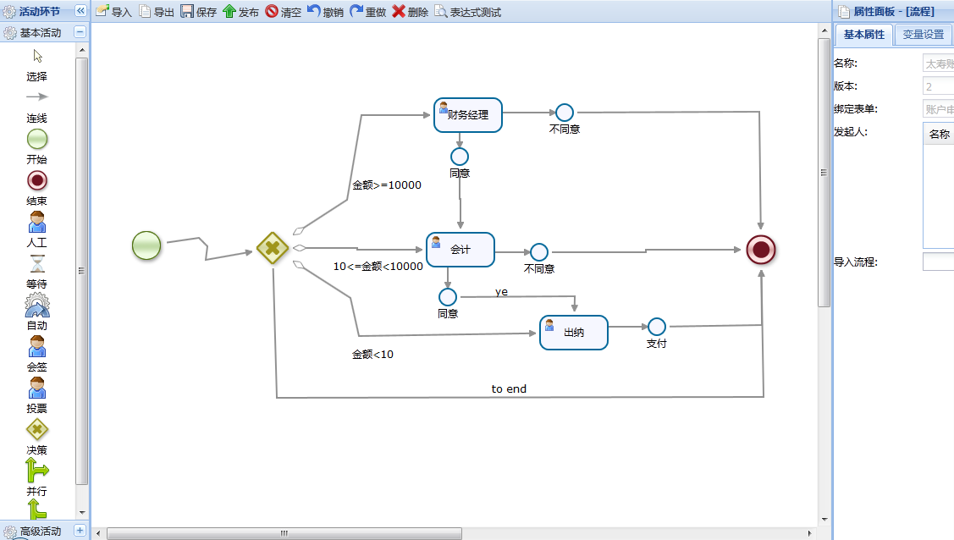The width and height of the screenshot is (954, 540).
Task: Select the 财务经理 task node
Action: tap(468, 115)
